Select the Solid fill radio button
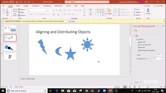Image resolution: width=166 pixels, height=93 pixels. pyautogui.click(x=137, y=39)
